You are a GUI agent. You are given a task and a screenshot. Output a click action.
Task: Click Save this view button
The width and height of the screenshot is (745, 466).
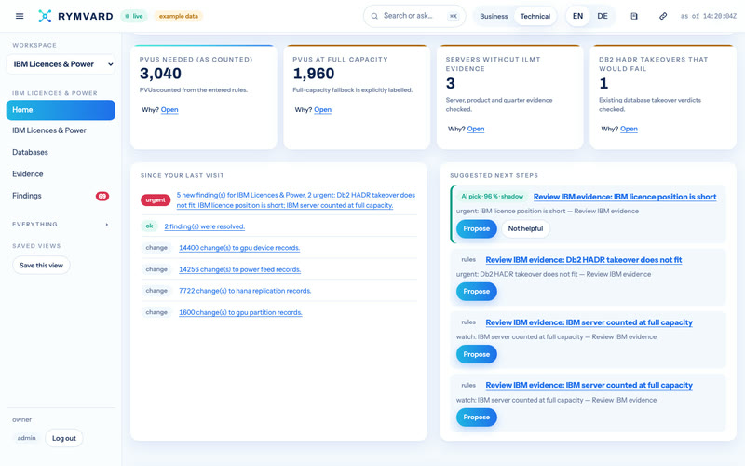(41, 266)
